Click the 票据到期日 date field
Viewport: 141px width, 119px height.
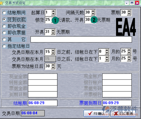tap(117, 103)
